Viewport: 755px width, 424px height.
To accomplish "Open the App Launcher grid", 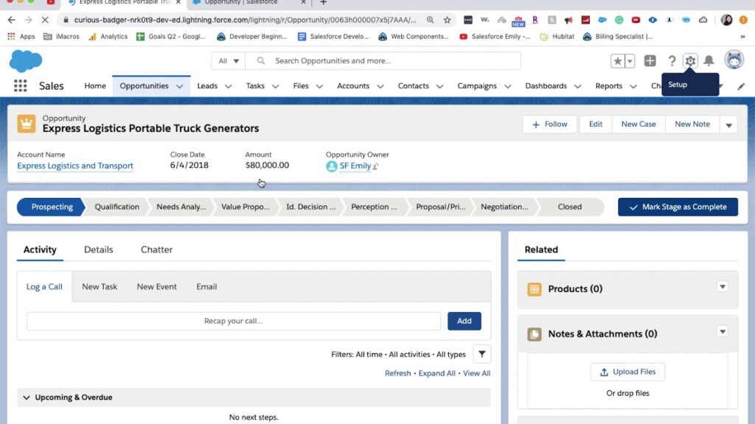I will point(20,85).
